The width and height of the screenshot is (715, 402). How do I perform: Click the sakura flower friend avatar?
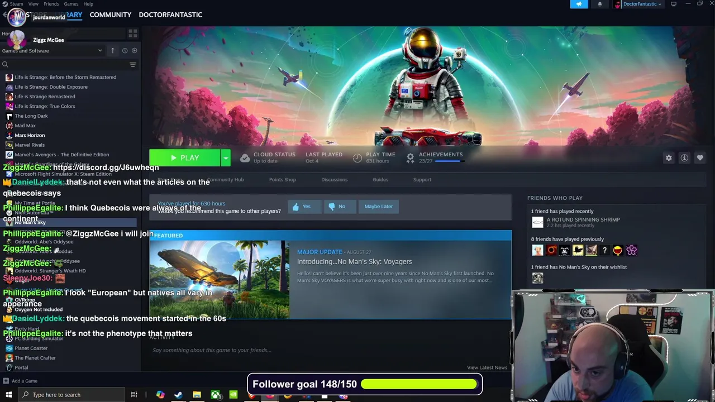(x=631, y=251)
